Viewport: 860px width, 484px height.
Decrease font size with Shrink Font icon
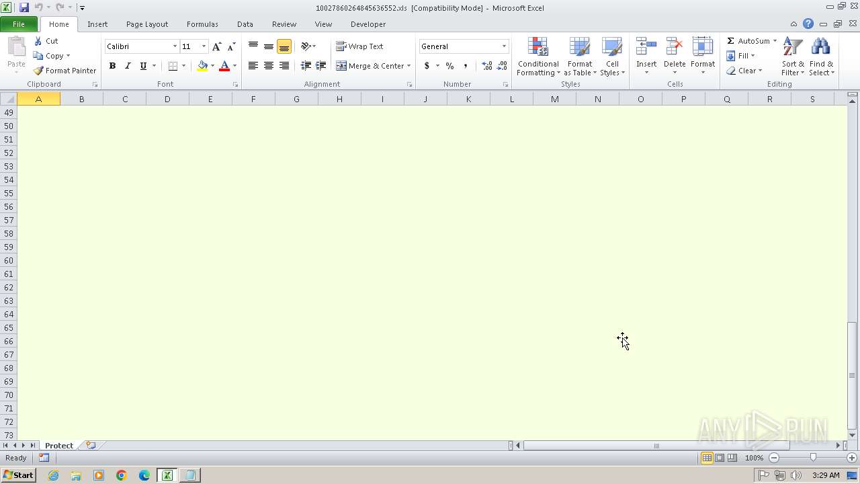(x=231, y=46)
